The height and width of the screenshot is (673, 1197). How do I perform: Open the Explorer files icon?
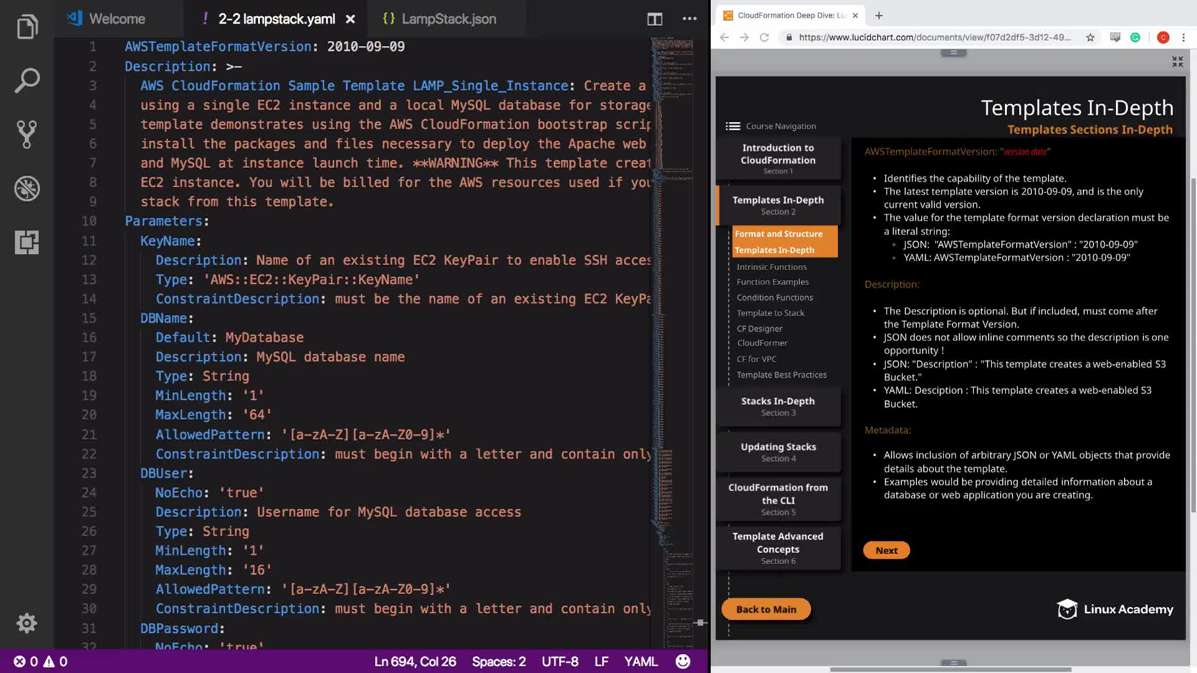27,27
